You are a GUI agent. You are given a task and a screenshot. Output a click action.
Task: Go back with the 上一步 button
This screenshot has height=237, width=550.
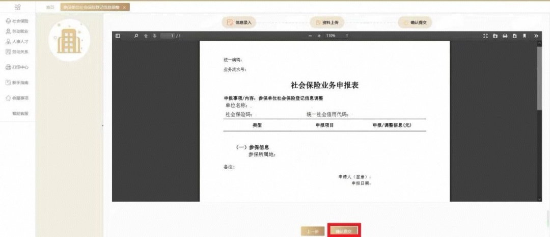click(313, 231)
